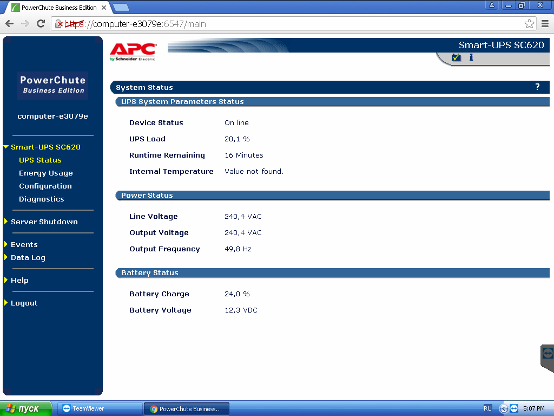Click the RU language indicator

click(487, 408)
